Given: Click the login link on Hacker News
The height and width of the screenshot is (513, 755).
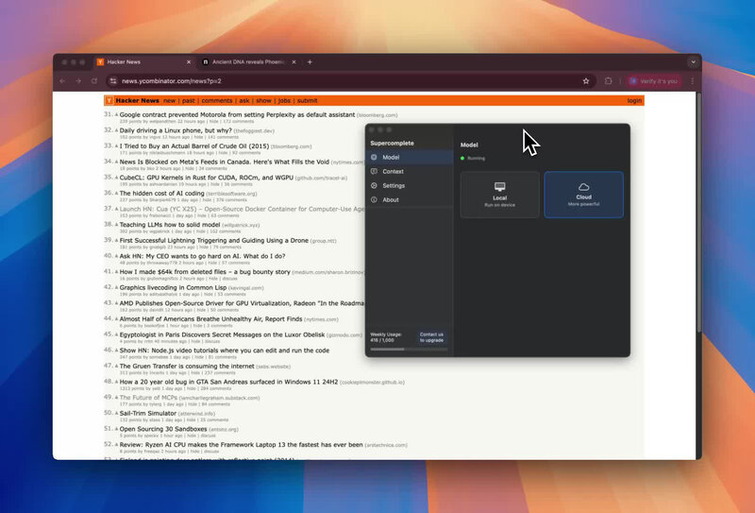Looking at the screenshot, I should (634, 101).
